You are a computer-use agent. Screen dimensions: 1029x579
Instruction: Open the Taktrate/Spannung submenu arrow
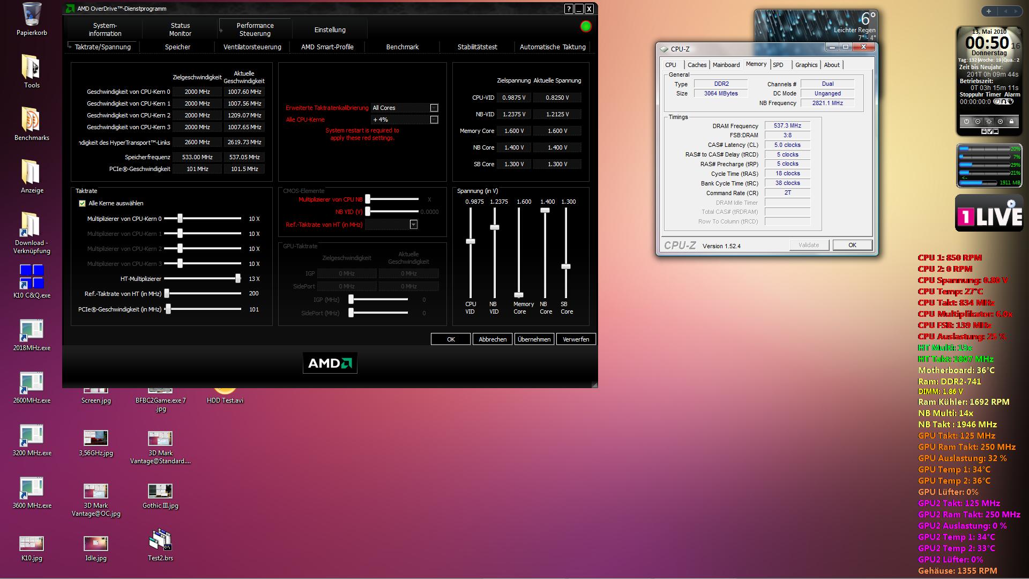tap(70, 46)
